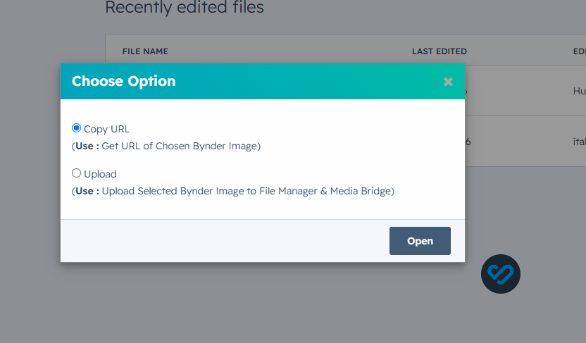
Task: Click the Recently edited files heading
Action: tap(185, 8)
